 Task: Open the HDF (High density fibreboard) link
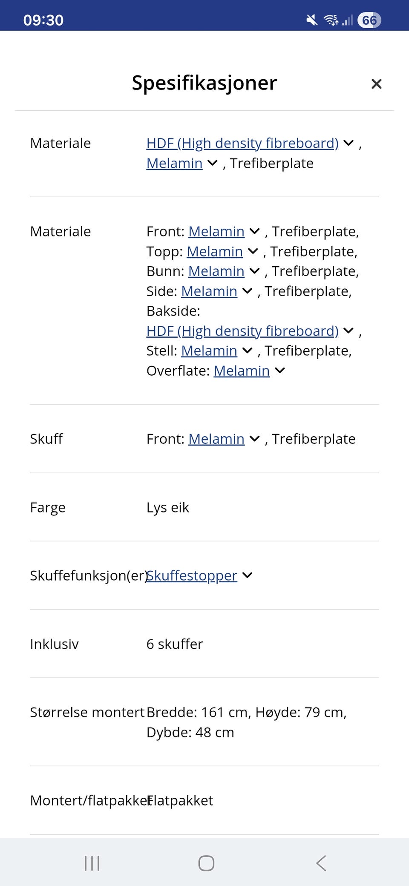click(242, 143)
